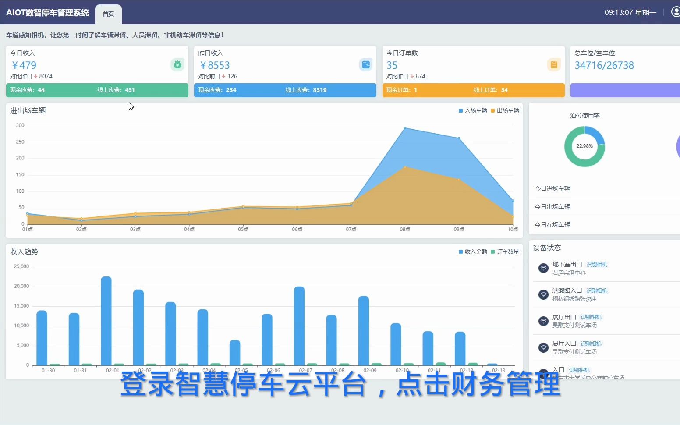
Task: Click the 对比昨日 8074 comparison text
Action: pyautogui.click(x=31, y=76)
